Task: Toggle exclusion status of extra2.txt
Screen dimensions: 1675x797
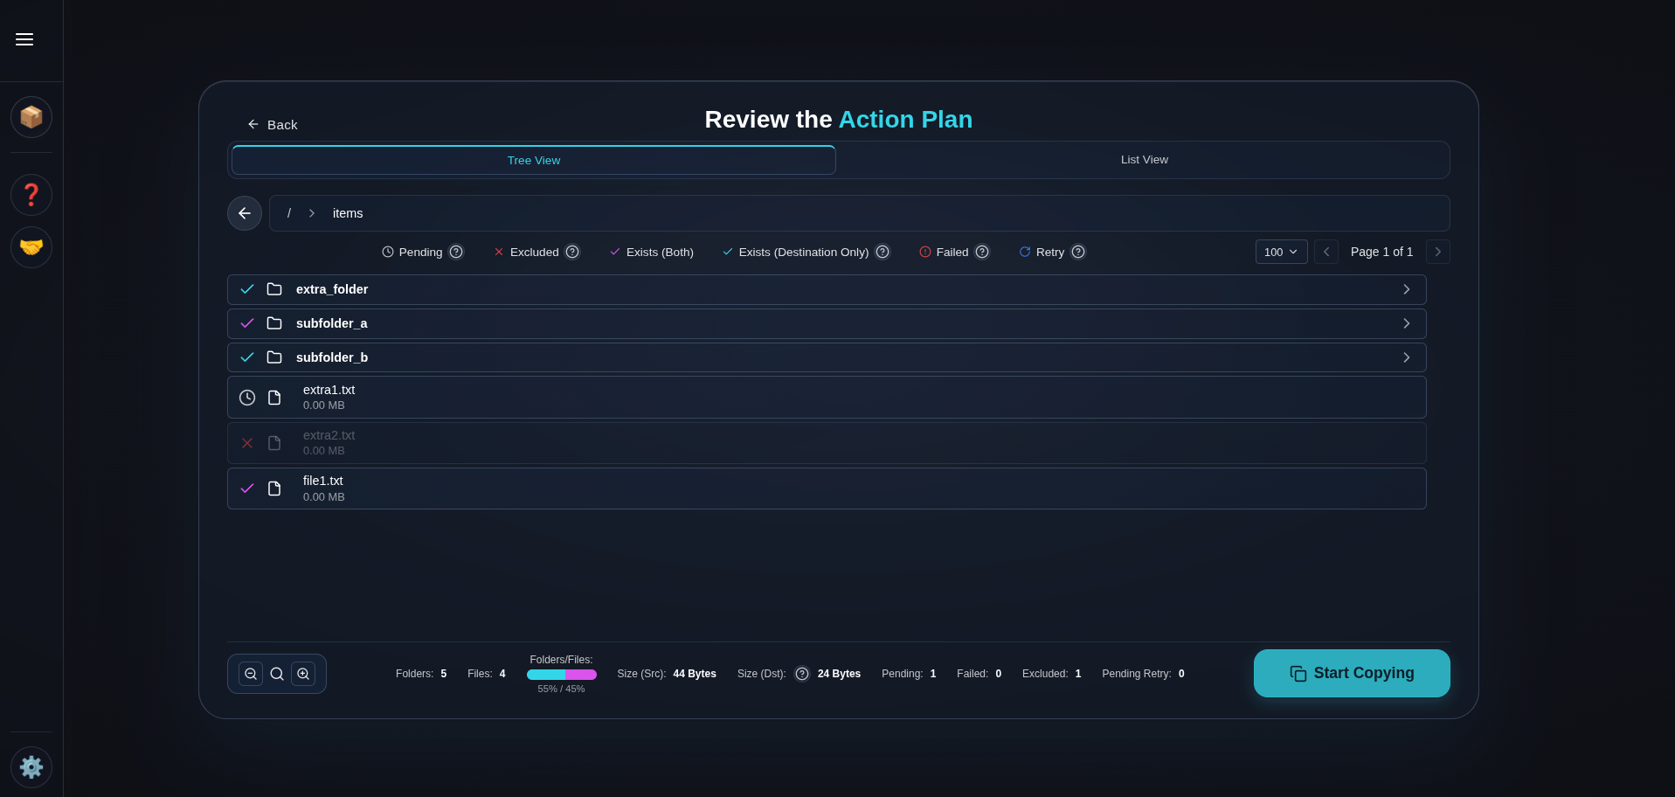Action: tap(247, 443)
